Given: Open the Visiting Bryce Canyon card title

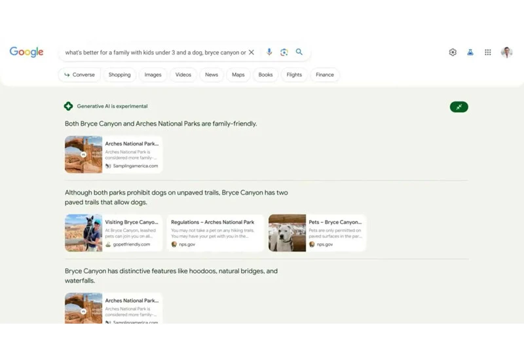Looking at the screenshot, I should [132, 222].
